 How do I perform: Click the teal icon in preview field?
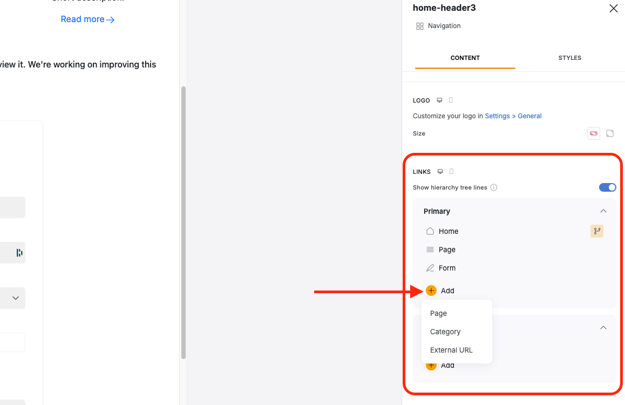click(19, 253)
